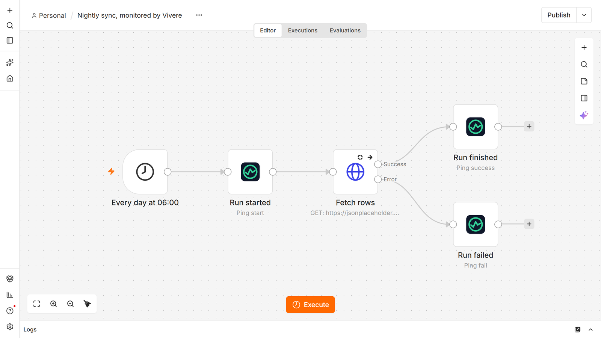Open the dropdown arrow beside Publish
This screenshot has width=601, height=338.
coord(584,15)
